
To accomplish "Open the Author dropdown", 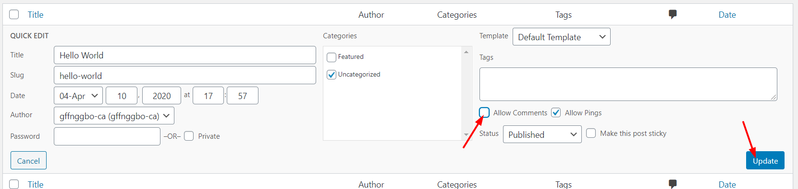I will pyautogui.click(x=114, y=116).
